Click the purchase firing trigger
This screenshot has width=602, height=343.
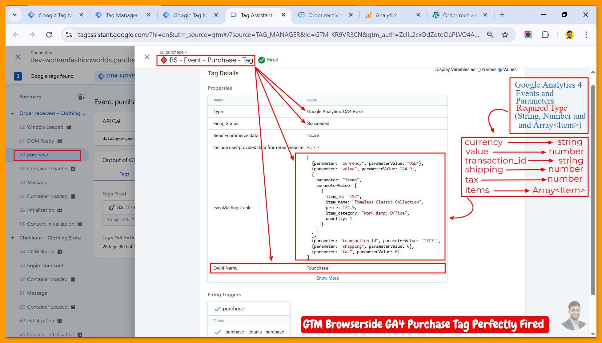click(x=233, y=309)
